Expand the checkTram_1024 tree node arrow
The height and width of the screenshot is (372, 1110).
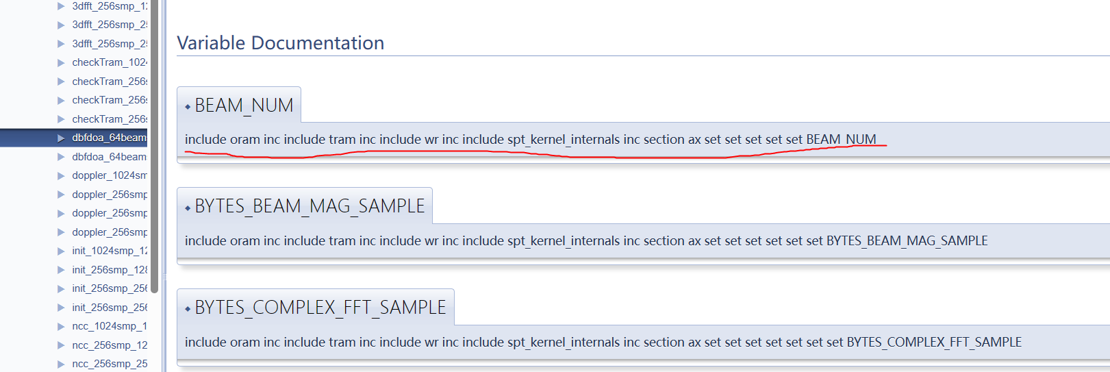(x=61, y=63)
